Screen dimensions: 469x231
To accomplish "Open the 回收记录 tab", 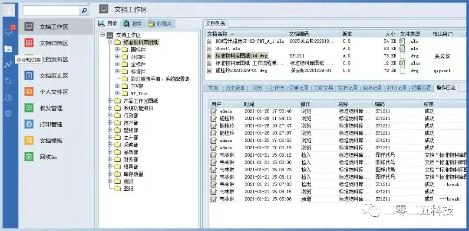I will tap(373, 88).
